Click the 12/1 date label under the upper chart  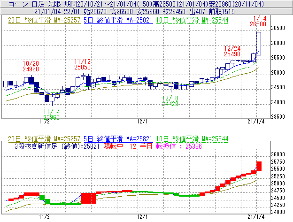point(142,122)
